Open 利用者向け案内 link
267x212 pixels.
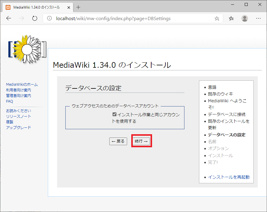point(18,90)
